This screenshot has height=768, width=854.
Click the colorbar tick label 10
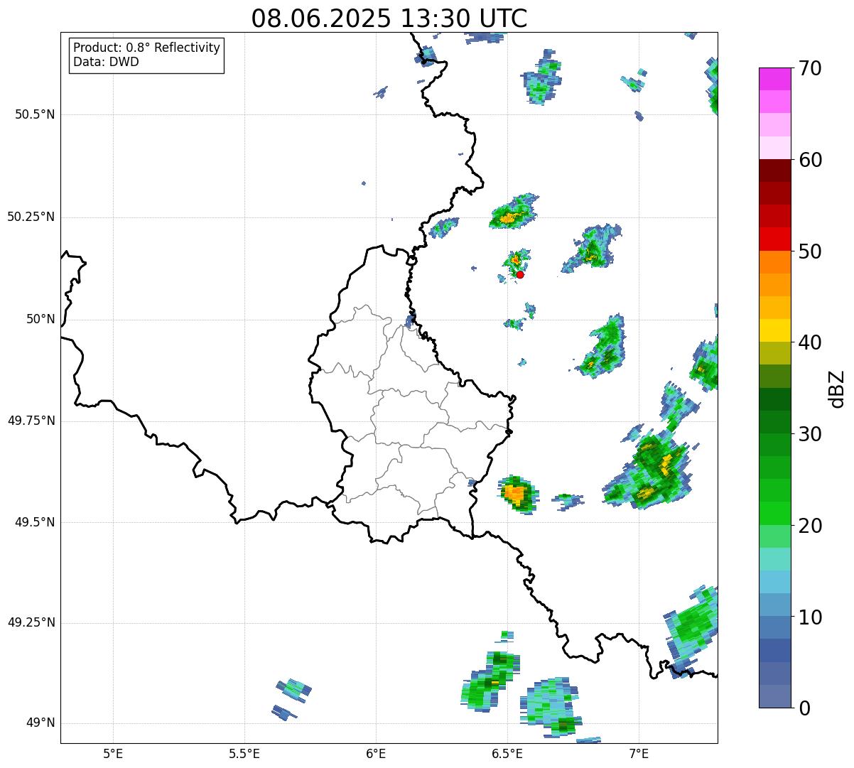810,617
